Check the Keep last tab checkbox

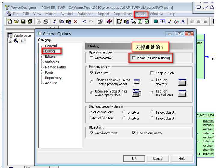pos(152,73)
